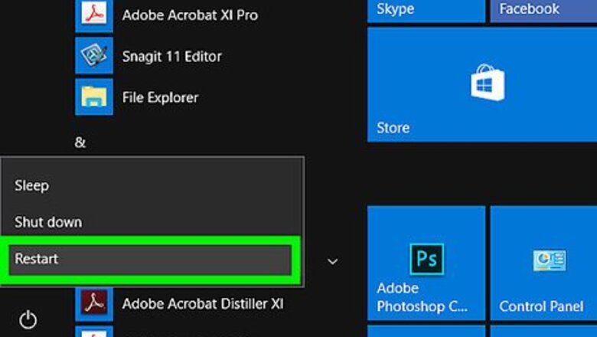Click the Snagit 11 Editor icon
Viewport: 597px width, 337px height.
click(94, 57)
